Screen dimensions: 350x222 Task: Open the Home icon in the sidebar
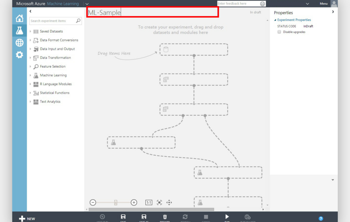19,18
